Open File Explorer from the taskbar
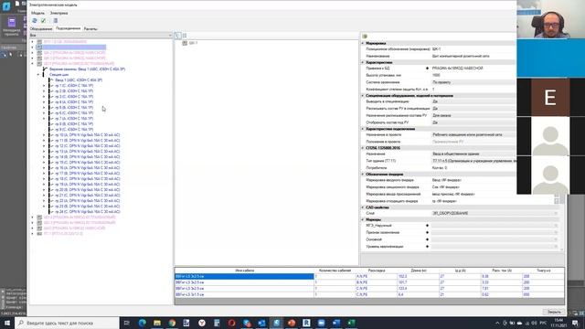 point(157,323)
